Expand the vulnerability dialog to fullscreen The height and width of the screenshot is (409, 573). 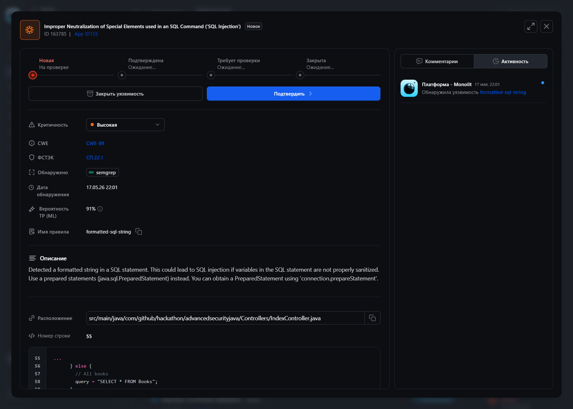tap(531, 26)
